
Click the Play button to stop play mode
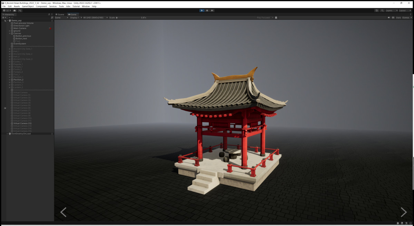(202, 10)
